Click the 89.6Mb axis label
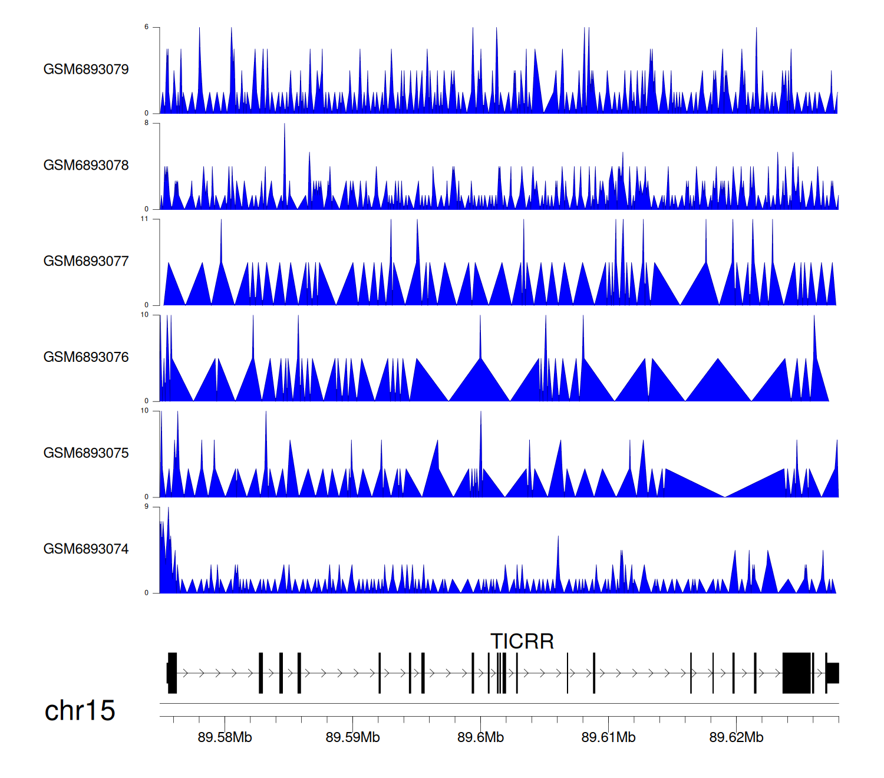Image resolution: width=884 pixels, height=778 pixels. [x=480, y=737]
